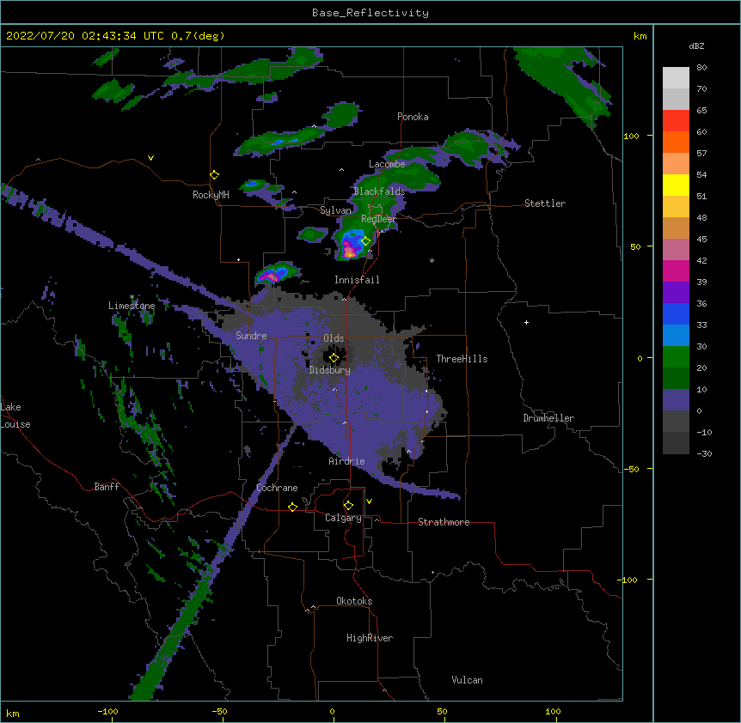Click the Calgary city label

(344, 518)
